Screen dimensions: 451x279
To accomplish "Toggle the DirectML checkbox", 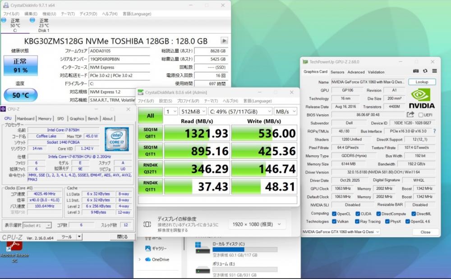I will [413, 214].
